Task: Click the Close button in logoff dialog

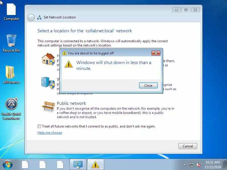Action: 148,86
